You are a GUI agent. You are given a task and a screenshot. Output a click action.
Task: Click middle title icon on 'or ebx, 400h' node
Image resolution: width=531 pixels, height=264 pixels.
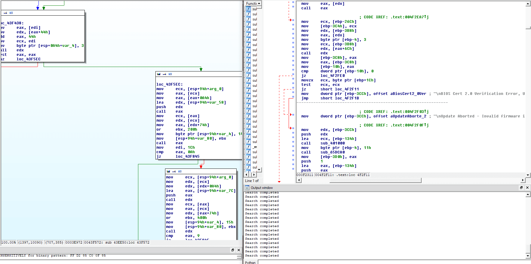coord(174,171)
